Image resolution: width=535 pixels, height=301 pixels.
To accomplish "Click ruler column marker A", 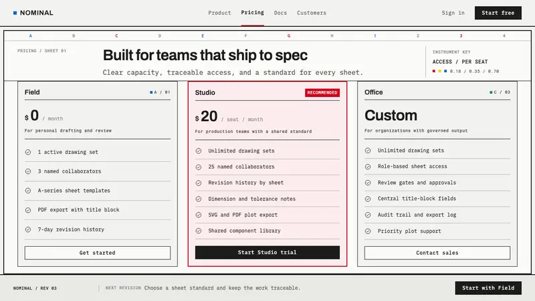I will click(x=31, y=36).
